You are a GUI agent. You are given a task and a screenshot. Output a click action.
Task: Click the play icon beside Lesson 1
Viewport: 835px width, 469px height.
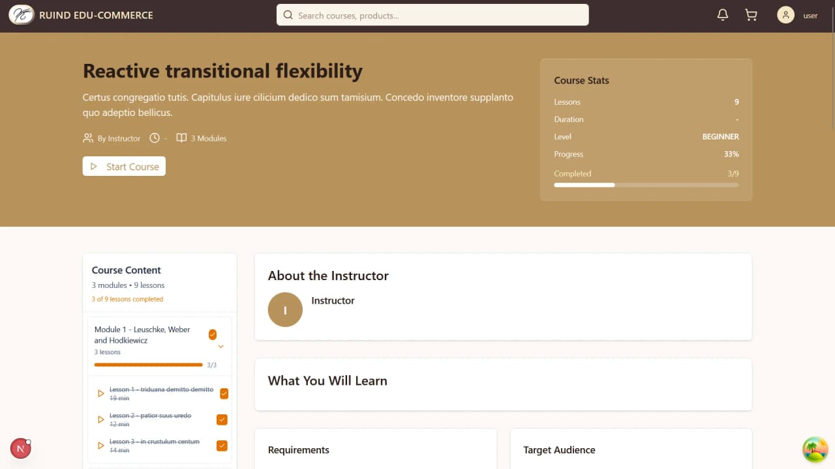coord(100,393)
